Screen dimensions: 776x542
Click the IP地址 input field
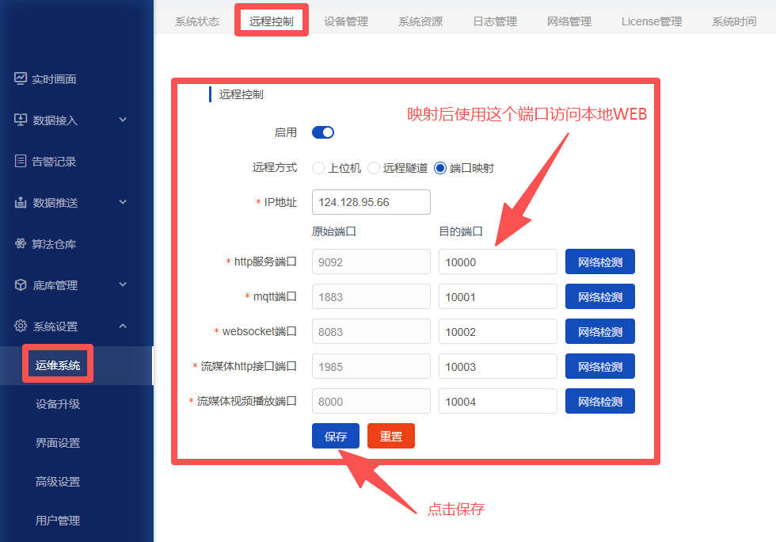point(371,202)
